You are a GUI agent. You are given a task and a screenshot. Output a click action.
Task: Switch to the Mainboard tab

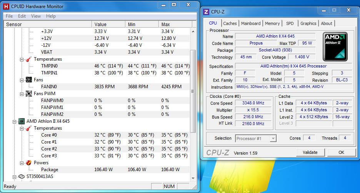[x=251, y=23]
